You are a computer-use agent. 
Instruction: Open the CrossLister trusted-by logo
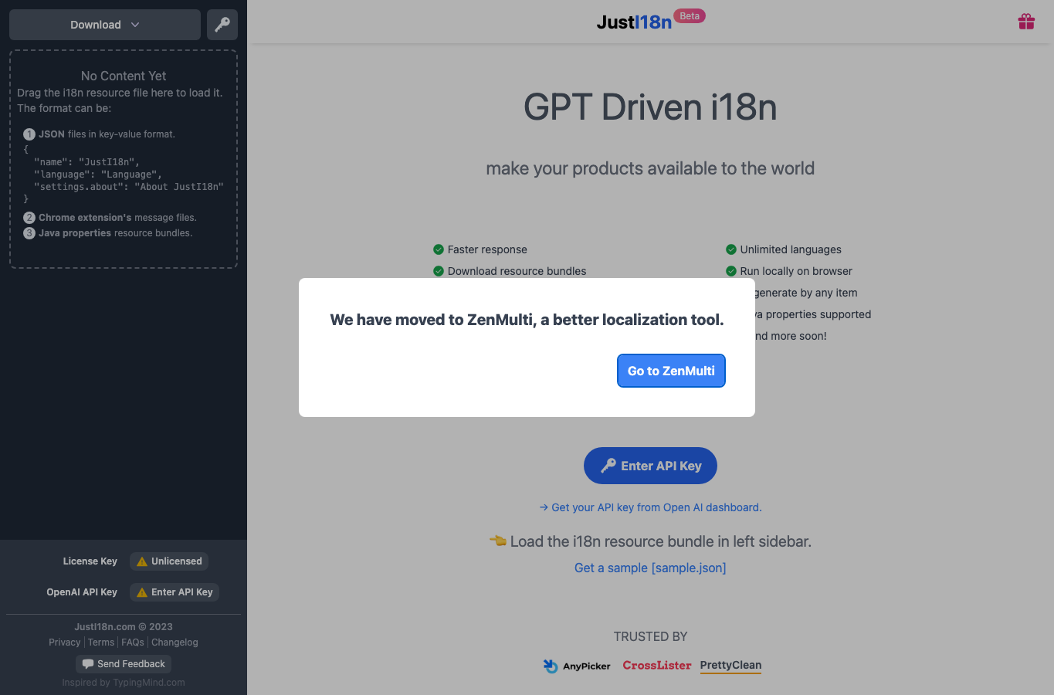(x=657, y=665)
